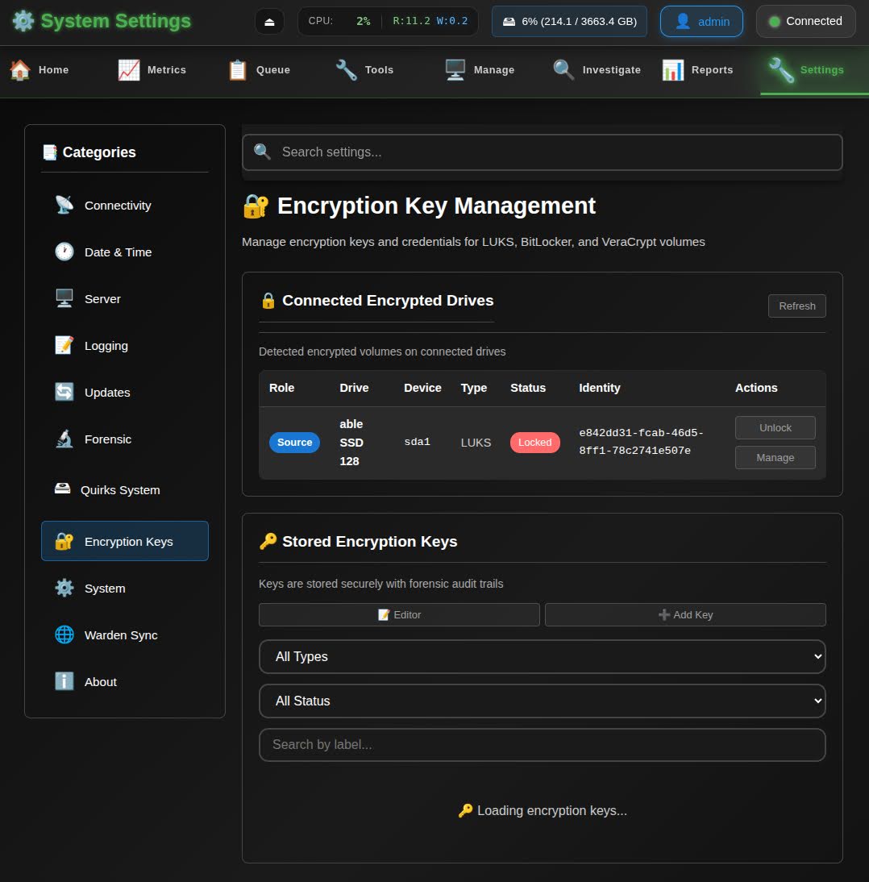
Task: Click the sda1 device cell
Action: (418, 442)
